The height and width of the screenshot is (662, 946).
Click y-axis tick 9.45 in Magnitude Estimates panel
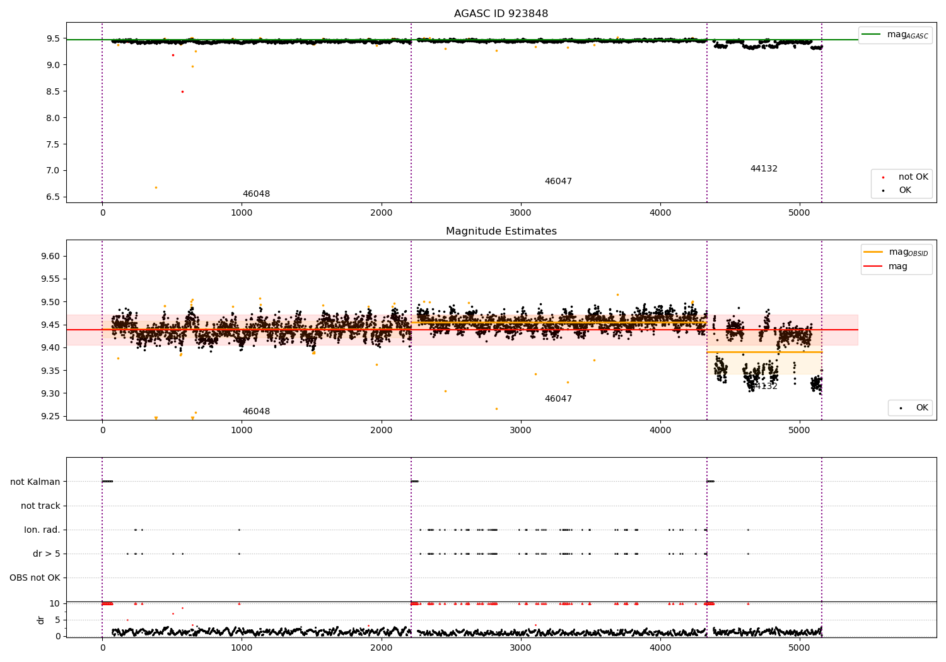(x=51, y=325)
